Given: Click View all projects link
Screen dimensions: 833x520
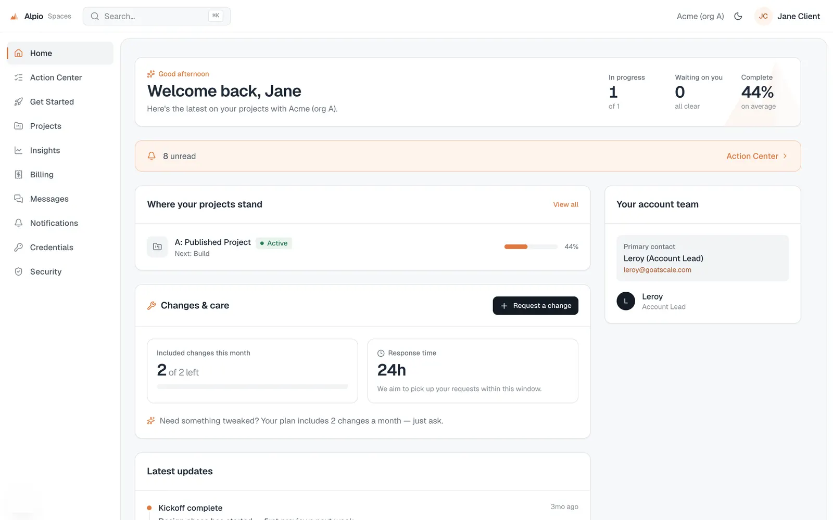Looking at the screenshot, I should [565, 204].
